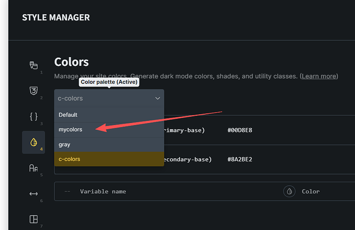Click the #8A2BE2 hex color value

coord(240,160)
